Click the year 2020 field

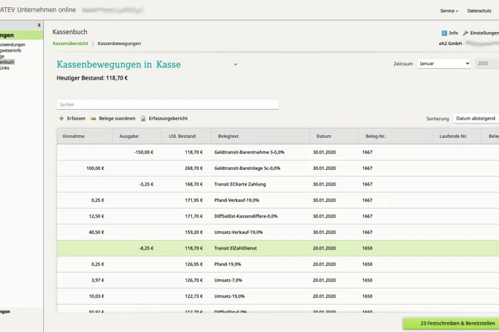click(x=487, y=63)
